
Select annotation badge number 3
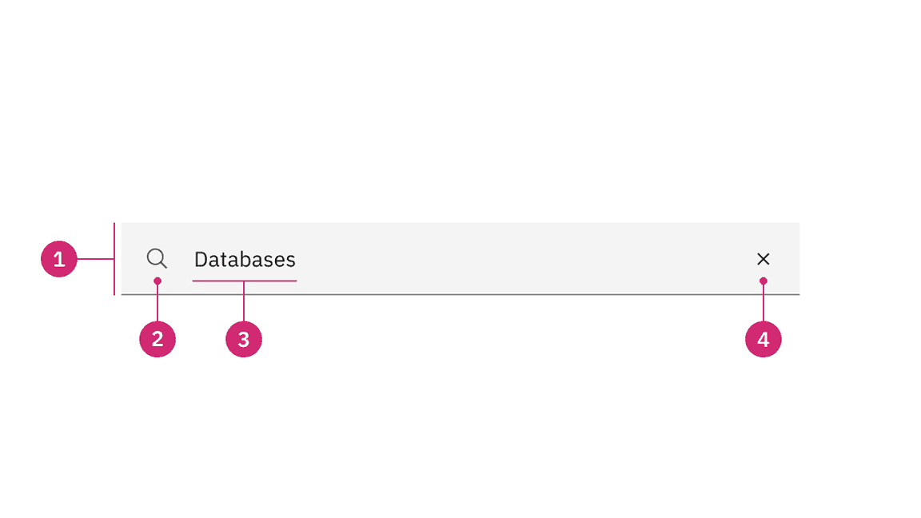coord(244,339)
